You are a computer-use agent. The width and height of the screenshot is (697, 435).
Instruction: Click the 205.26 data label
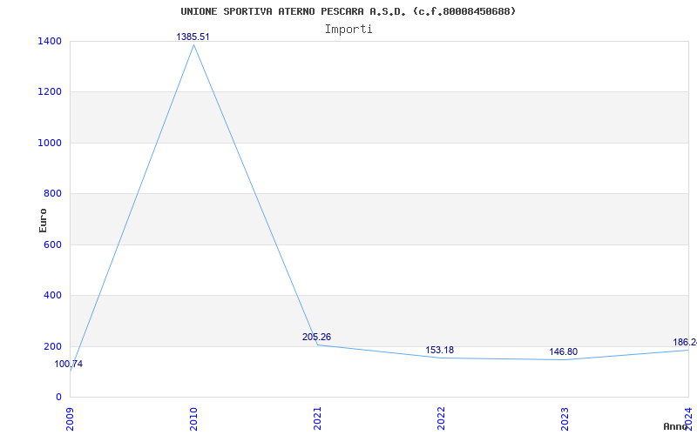(x=316, y=337)
